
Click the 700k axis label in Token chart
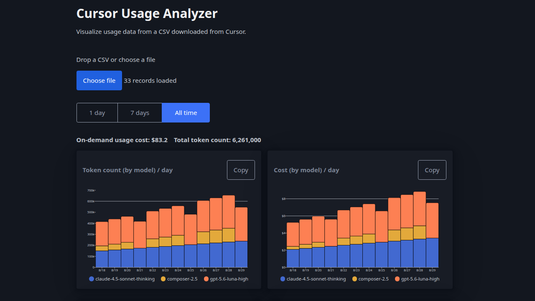(x=91, y=190)
